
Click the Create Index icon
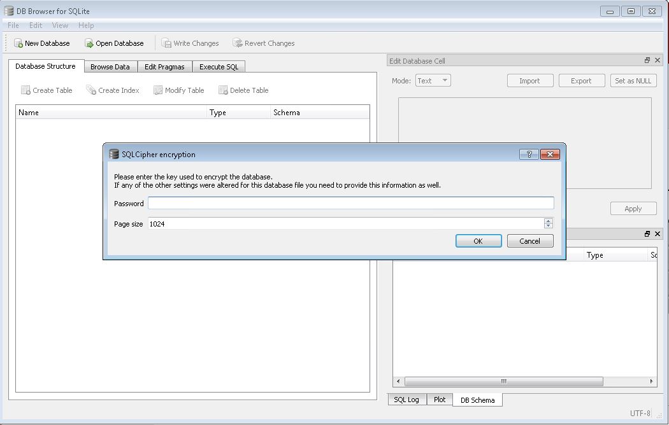click(91, 90)
